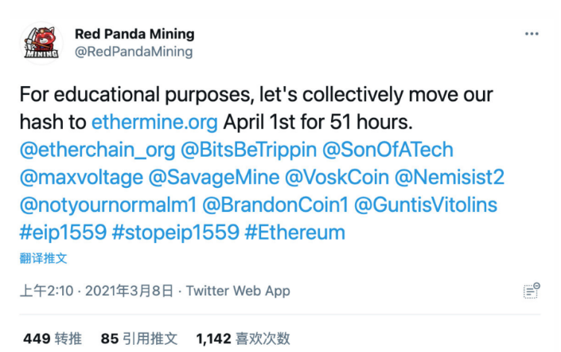The height and width of the screenshot is (352, 561).
Task: Click the tweet source label icon
Action: tap(532, 291)
